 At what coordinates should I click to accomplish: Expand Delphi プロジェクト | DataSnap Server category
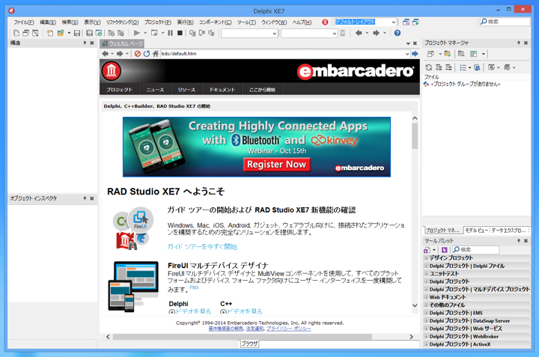(x=426, y=321)
